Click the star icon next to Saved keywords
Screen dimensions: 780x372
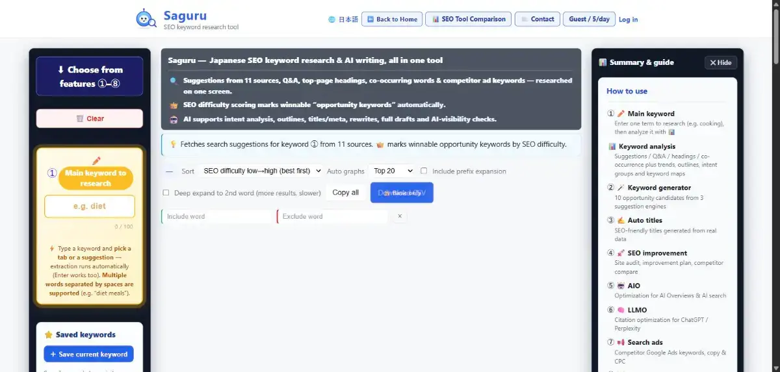[x=48, y=335]
